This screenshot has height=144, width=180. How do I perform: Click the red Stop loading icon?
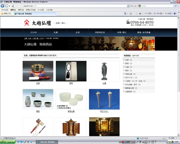[135, 6]
